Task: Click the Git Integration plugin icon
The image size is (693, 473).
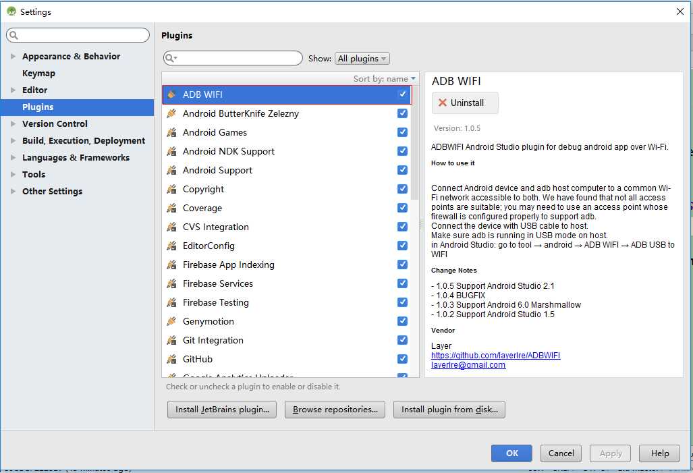Action: (x=171, y=340)
